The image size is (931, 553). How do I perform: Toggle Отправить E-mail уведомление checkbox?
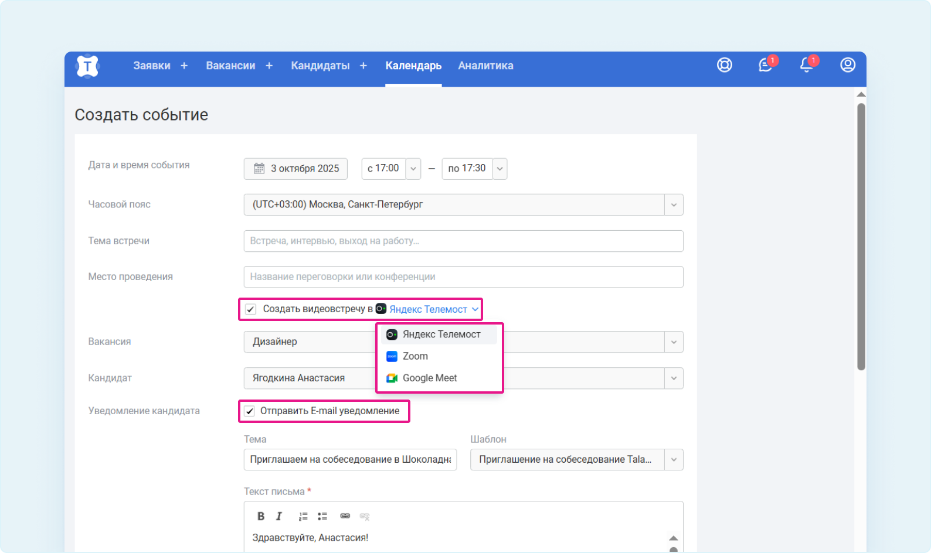250,411
